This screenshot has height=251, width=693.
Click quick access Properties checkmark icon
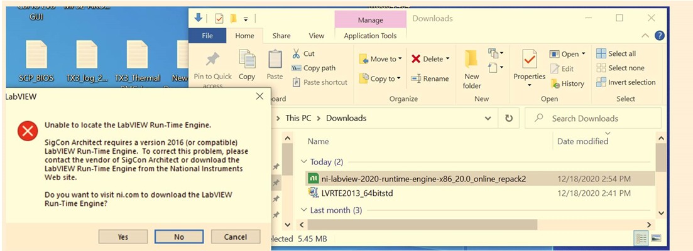click(219, 19)
